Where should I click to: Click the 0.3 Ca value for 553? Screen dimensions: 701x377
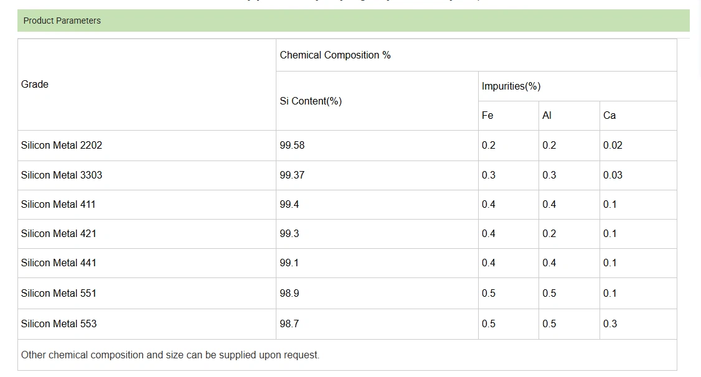[609, 324]
